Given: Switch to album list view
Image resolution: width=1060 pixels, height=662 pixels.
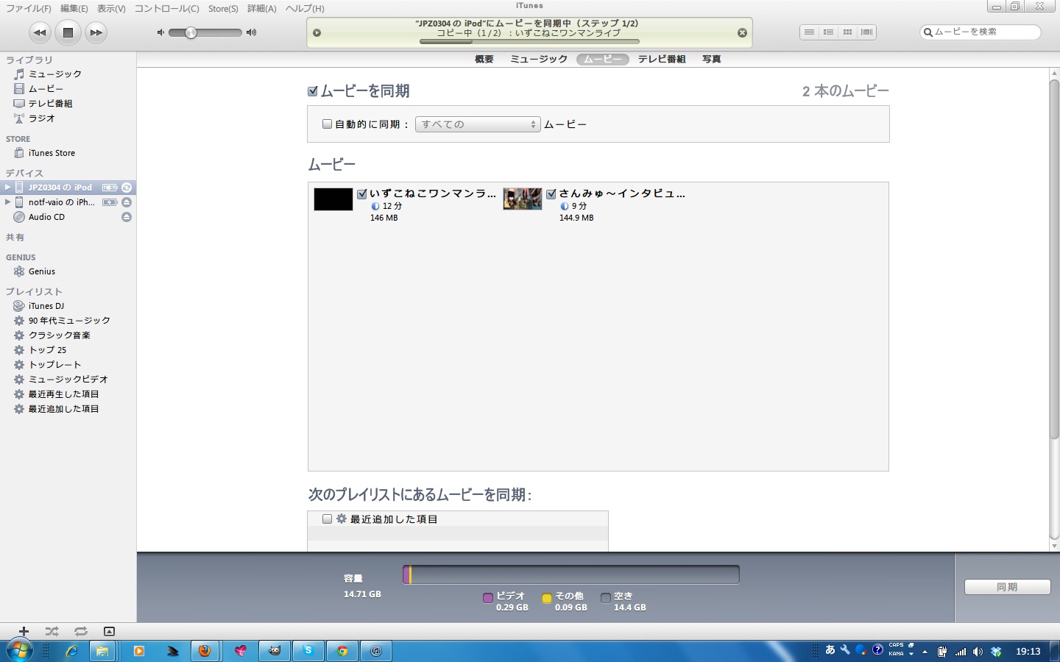Looking at the screenshot, I should (828, 32).
